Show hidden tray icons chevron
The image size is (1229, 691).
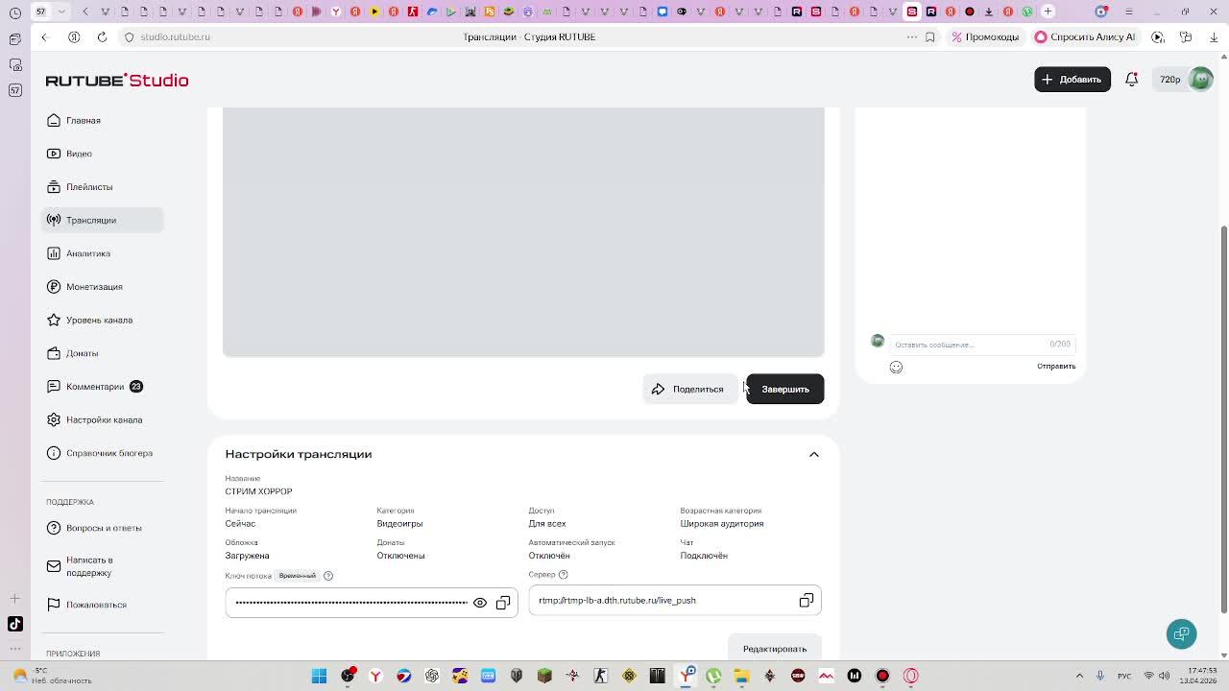coord(1079,676)
